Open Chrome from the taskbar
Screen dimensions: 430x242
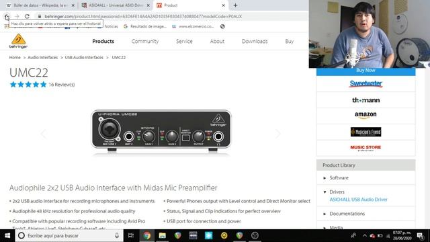(x=146, y=235)
